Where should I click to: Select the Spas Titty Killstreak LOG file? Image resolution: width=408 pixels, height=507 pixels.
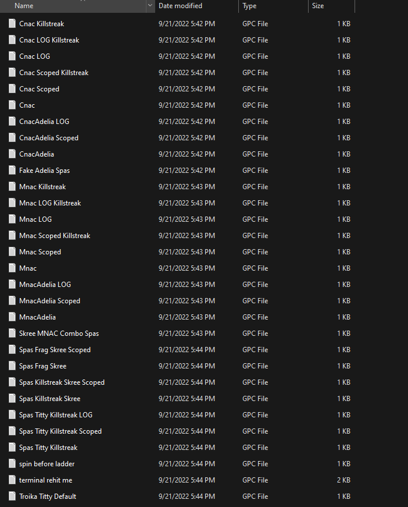(x=55, y=415)
